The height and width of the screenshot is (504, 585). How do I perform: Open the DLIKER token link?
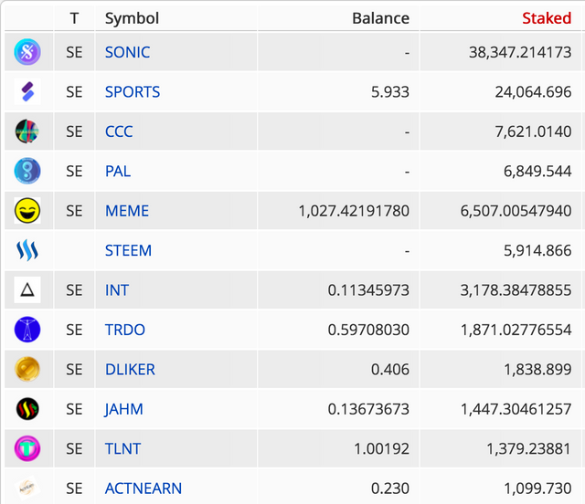point(130,370)
